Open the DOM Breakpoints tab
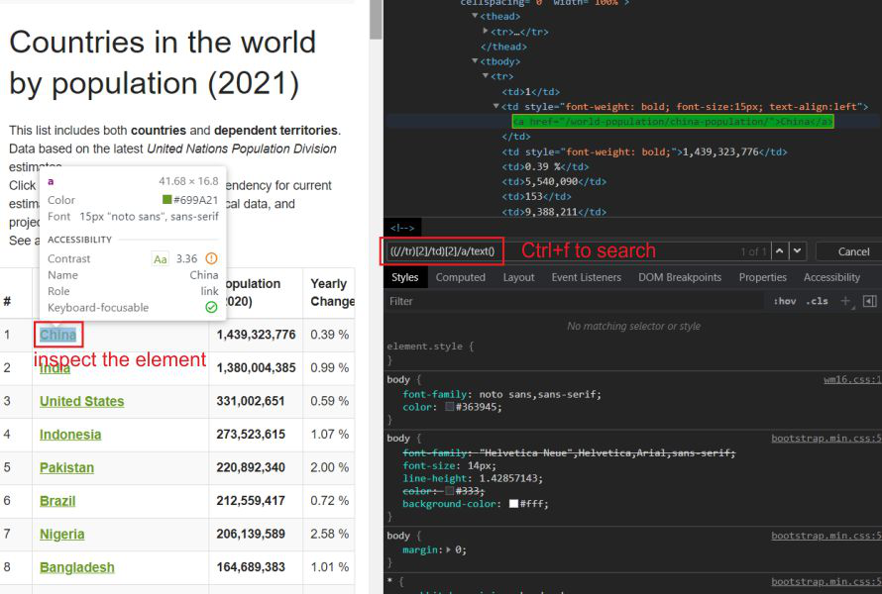The height and width of the screenshot is (594, 882). click(680, 277)
